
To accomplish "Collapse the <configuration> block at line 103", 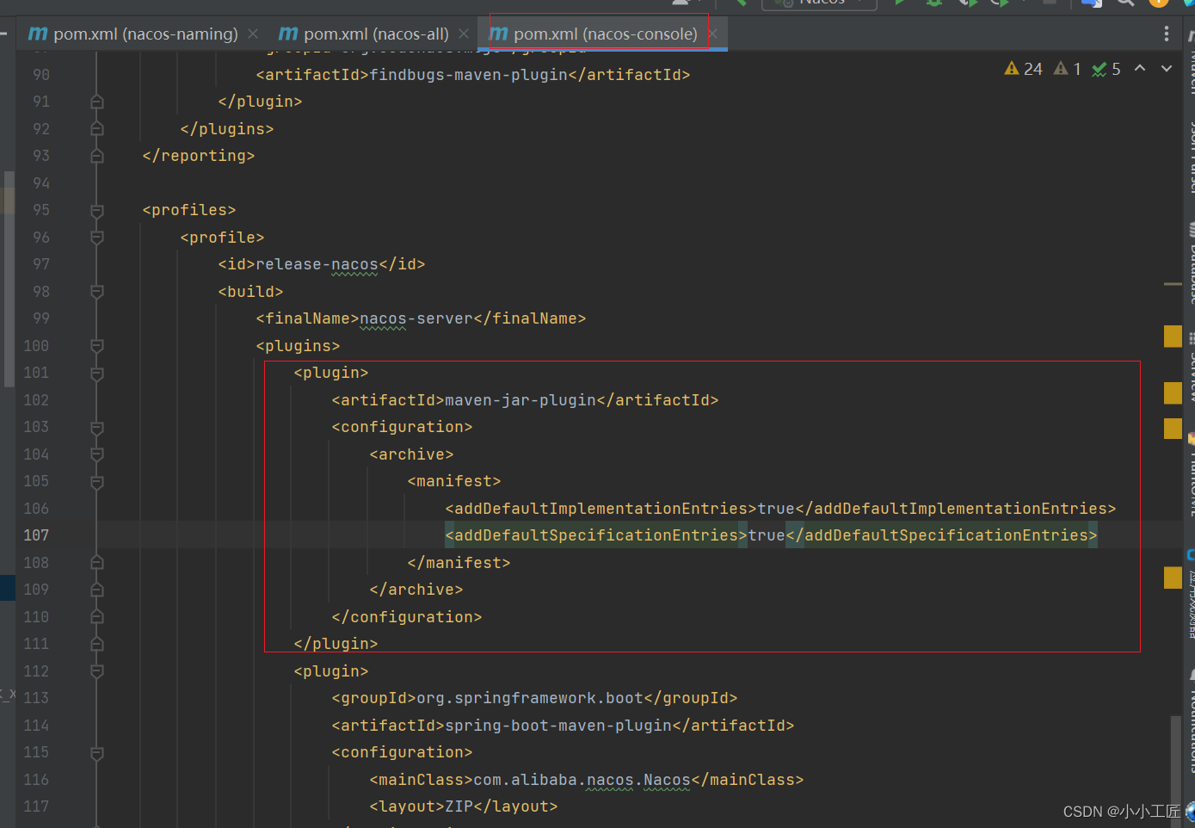I will pyautogui.click(x=97, y=427).
